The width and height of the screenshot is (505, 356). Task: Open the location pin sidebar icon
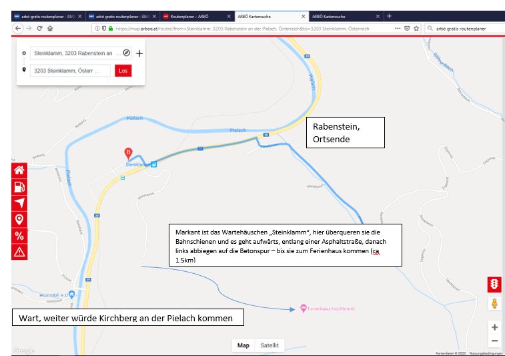[19, 219]
